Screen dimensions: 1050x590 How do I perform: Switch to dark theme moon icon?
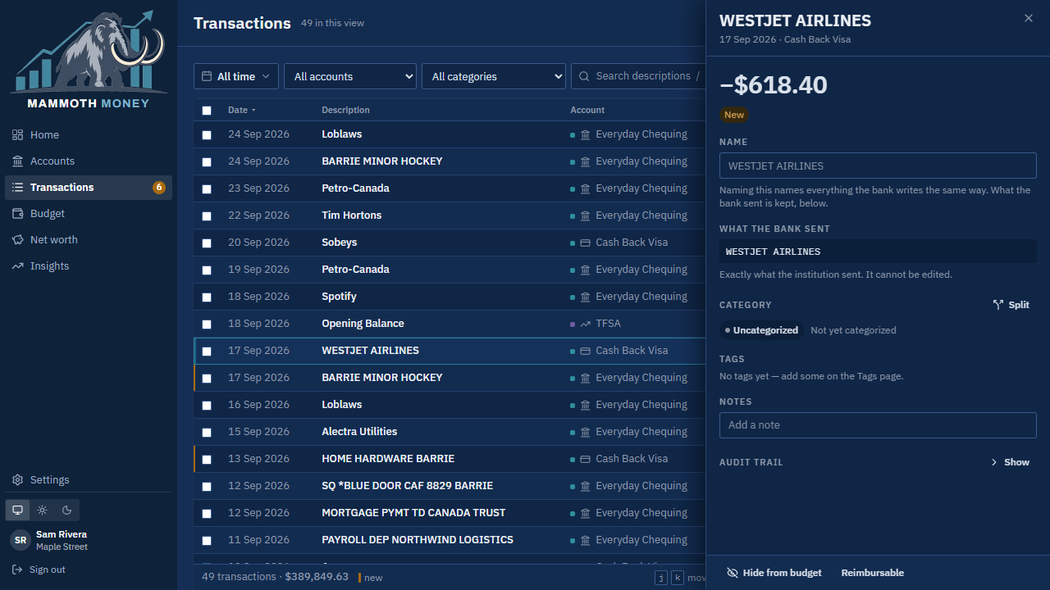click(67, 510)
